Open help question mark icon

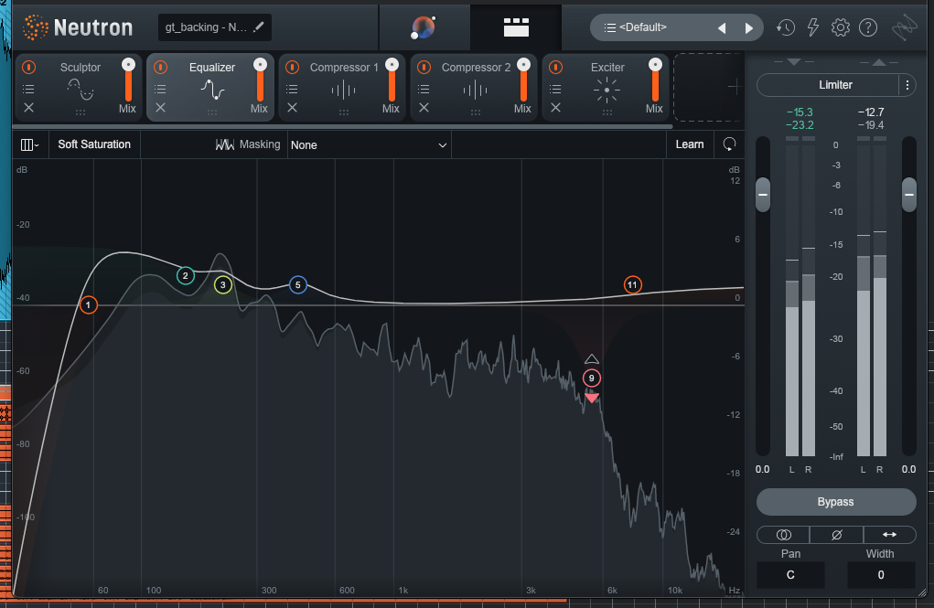[x=868, y=27]
